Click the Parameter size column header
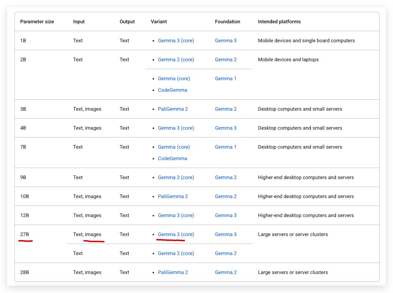Screen dimensions: 393x293 (x=37, y=22)
